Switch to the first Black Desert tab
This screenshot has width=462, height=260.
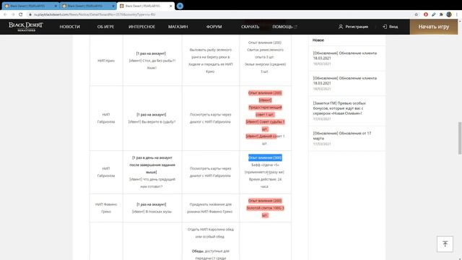tap(30, 6)
